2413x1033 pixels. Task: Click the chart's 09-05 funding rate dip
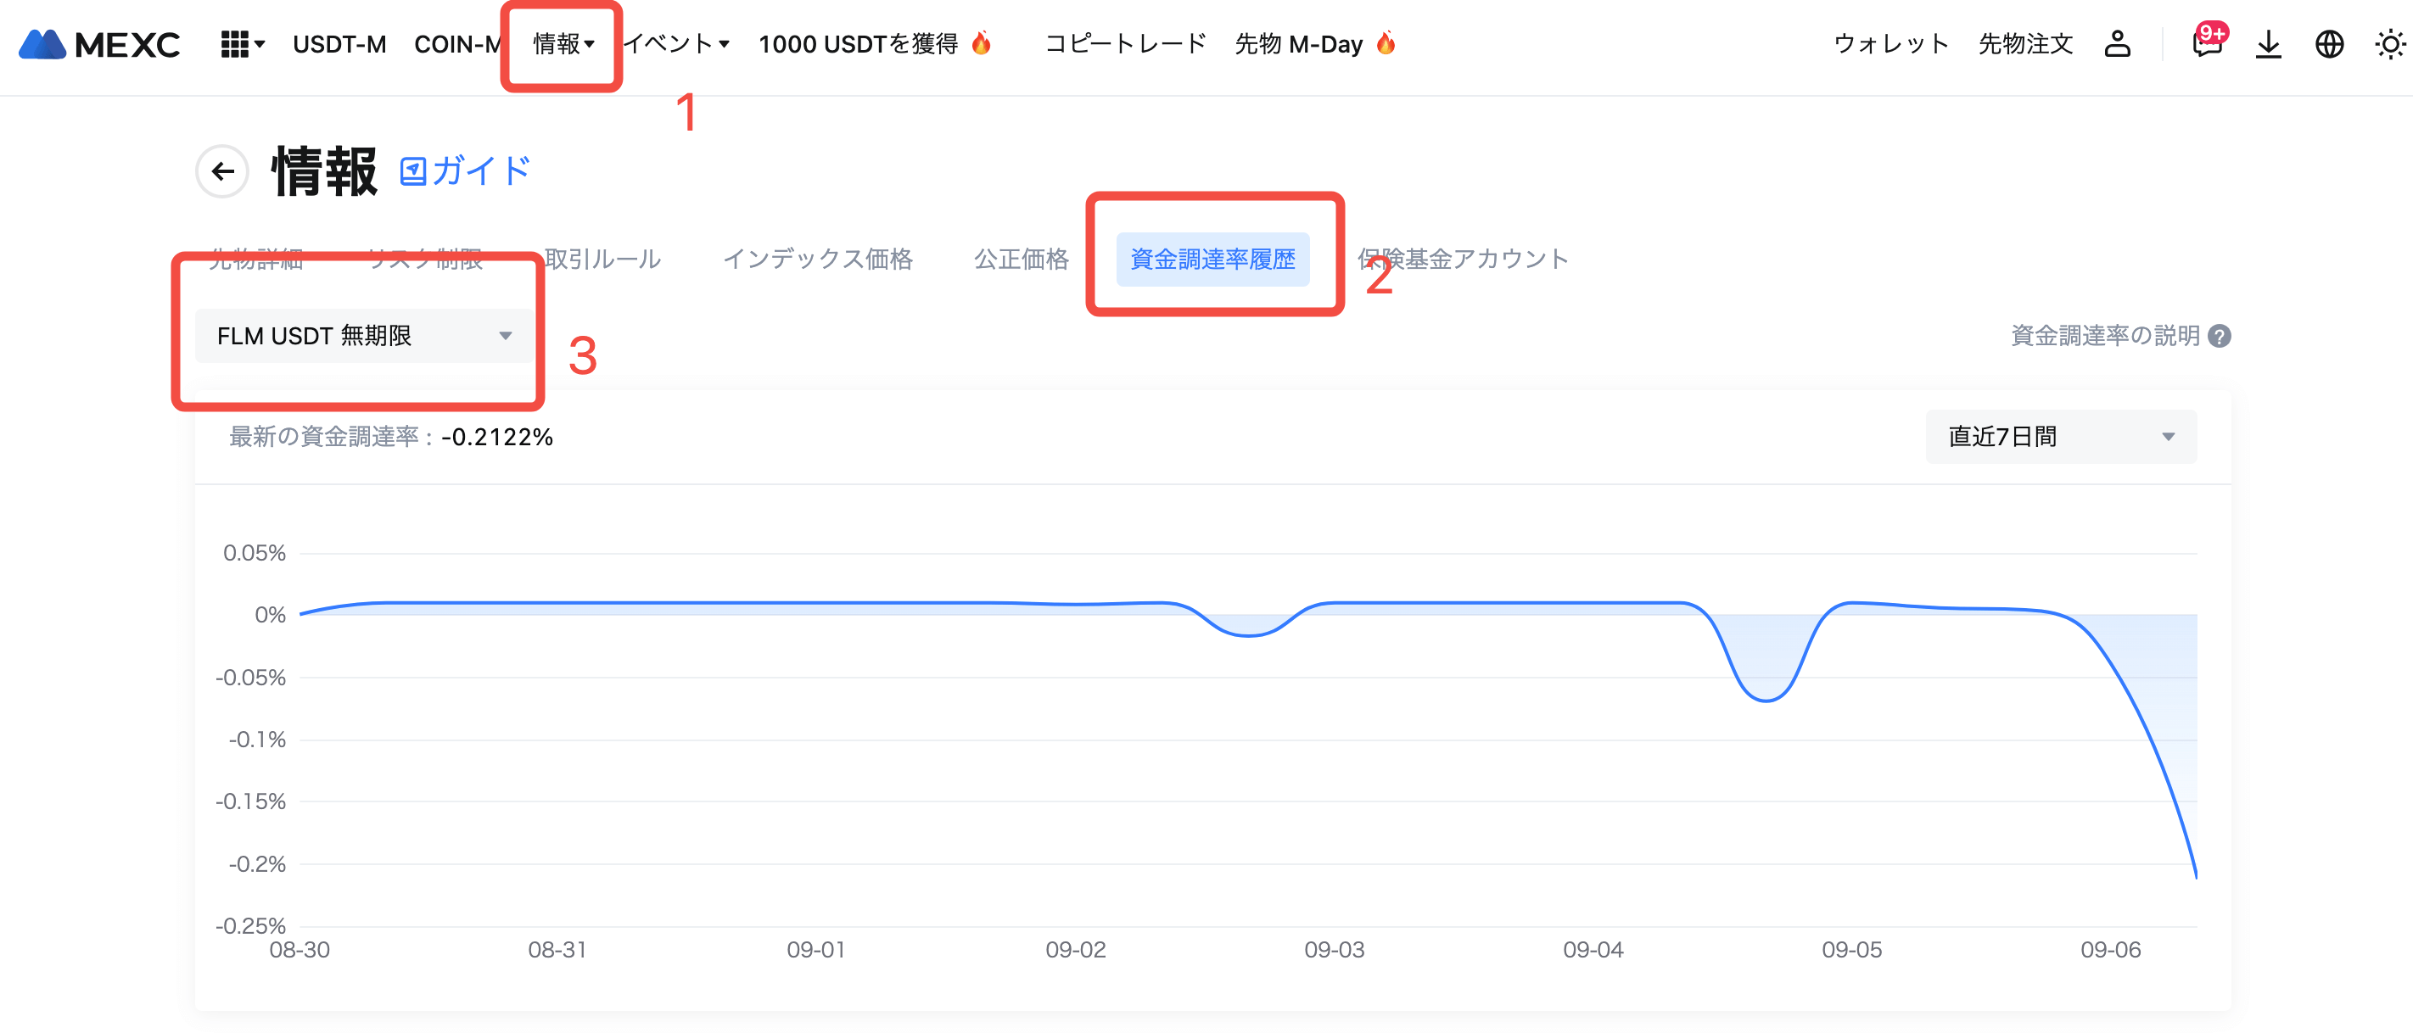1766,699
